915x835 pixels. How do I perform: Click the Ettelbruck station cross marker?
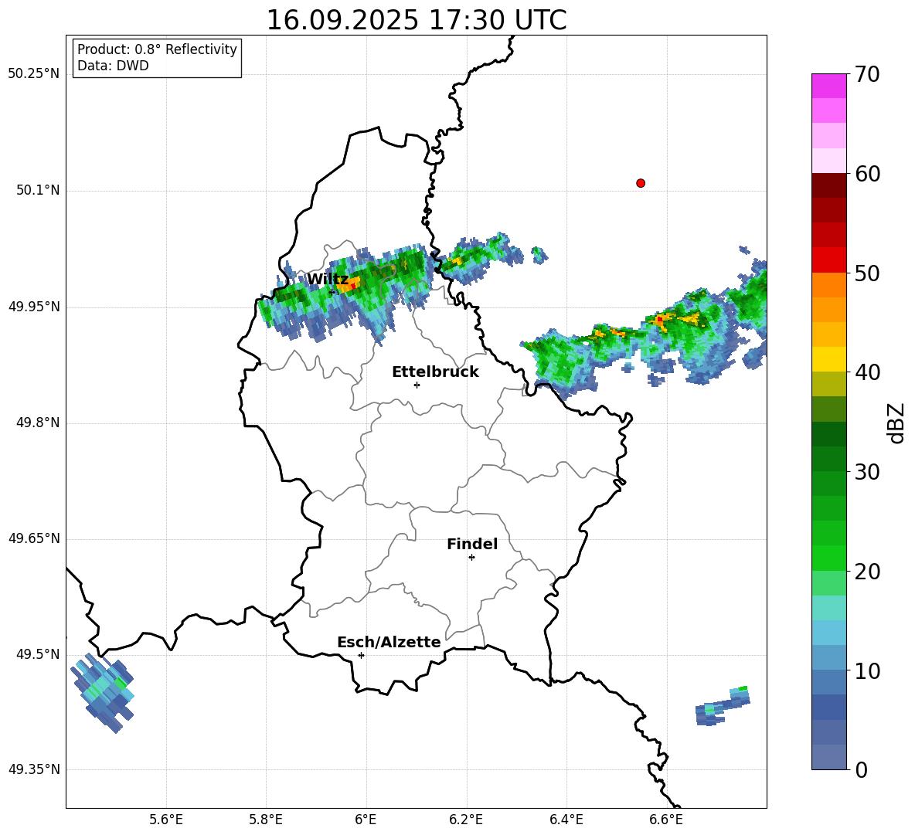(417, 385)
